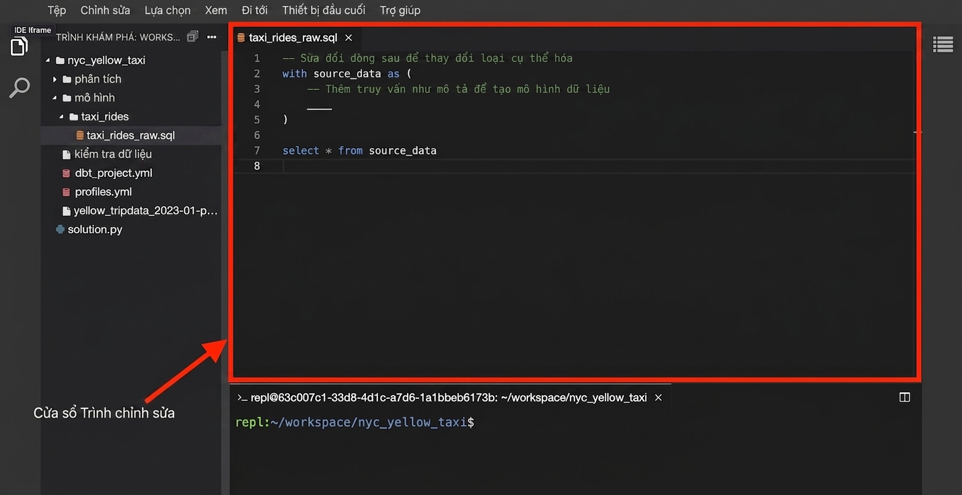The image size is (962, 495).
Task: Open the yellow_tripdata_2023-01 file
Action: point(145,211)
